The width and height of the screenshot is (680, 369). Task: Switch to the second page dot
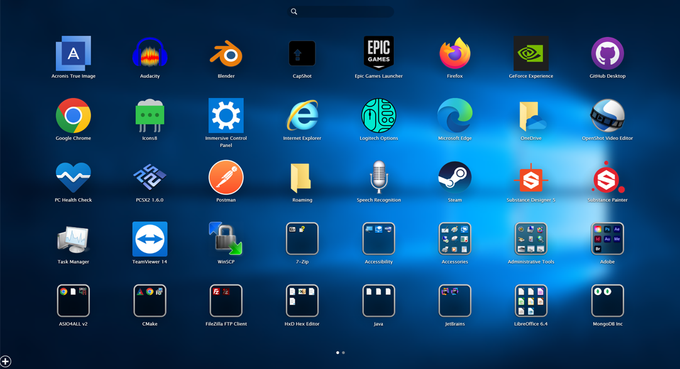pyautogui.click(x=344, y=353)
